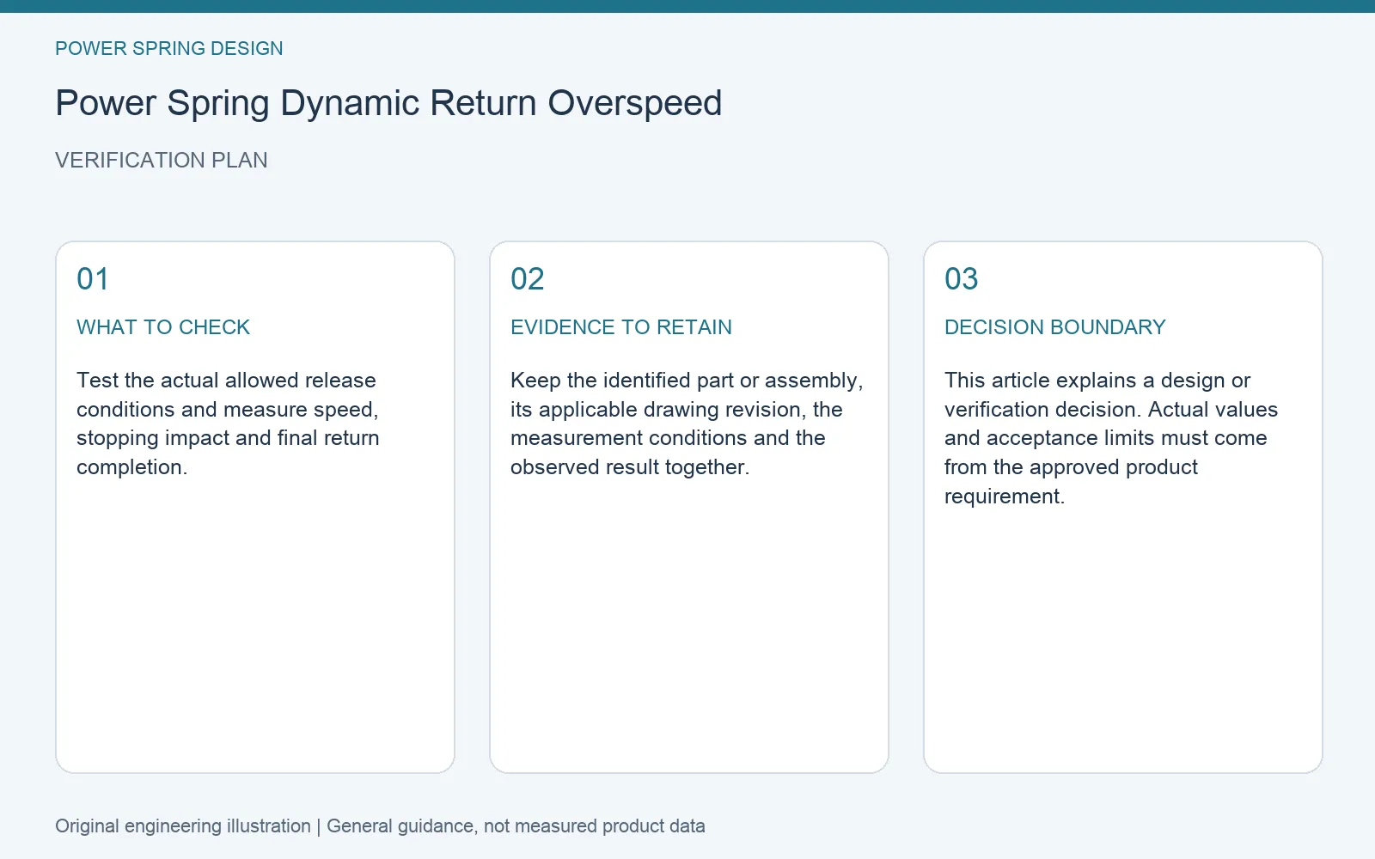Click the paragraph starting 'Keep the identified part'
Screen dimensions: 1375x859
click(687, 423)
